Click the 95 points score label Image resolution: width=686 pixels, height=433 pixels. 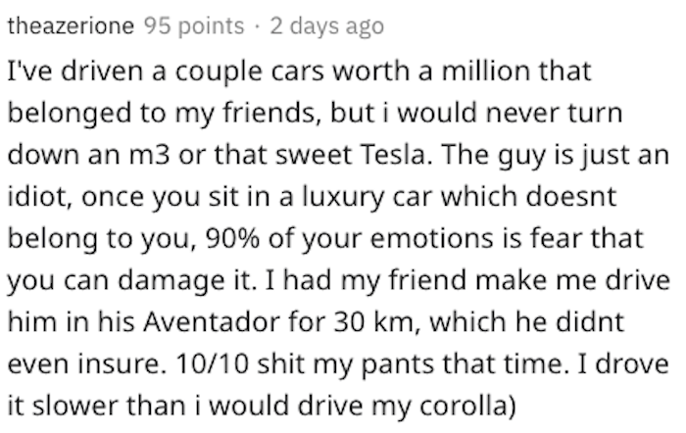194,26
